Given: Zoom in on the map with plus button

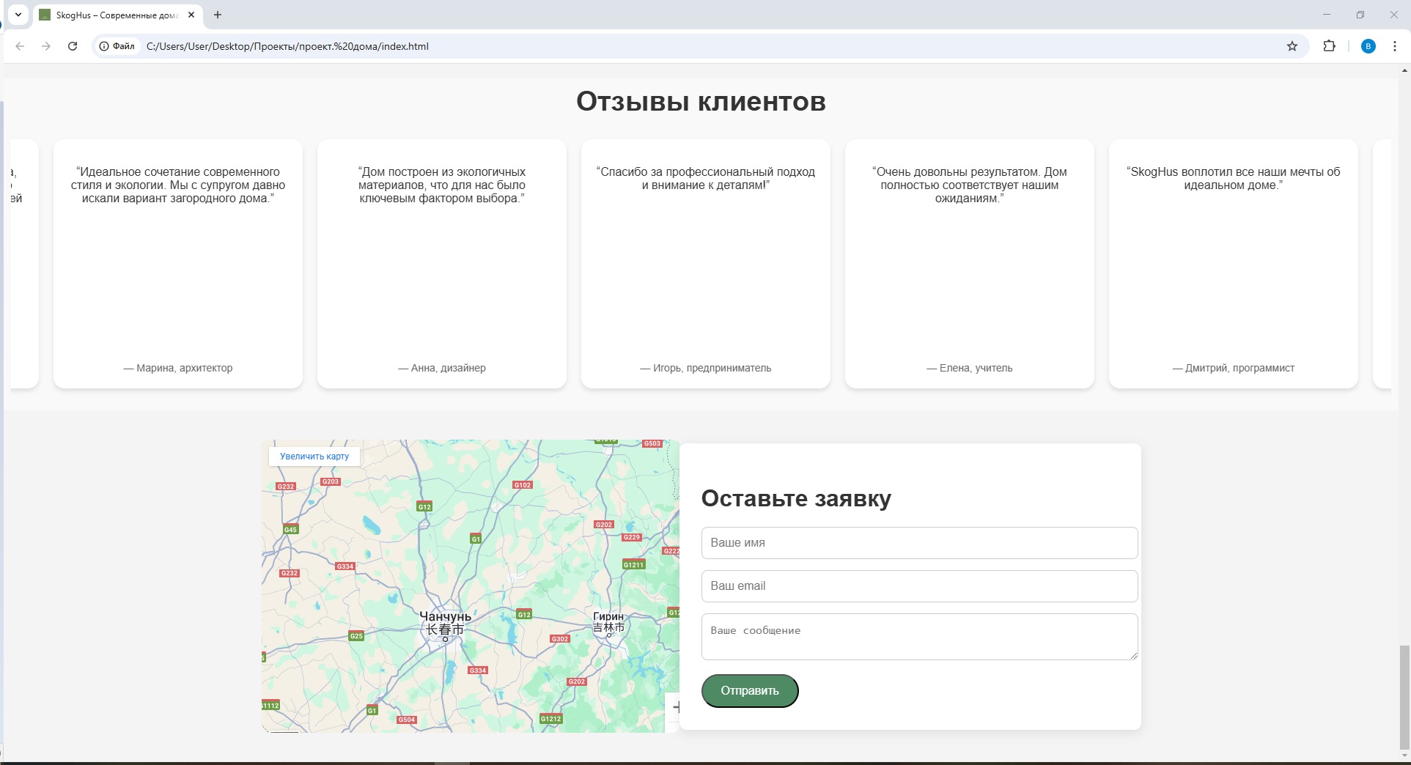Looking at the screenshot, I should (674, 707).
